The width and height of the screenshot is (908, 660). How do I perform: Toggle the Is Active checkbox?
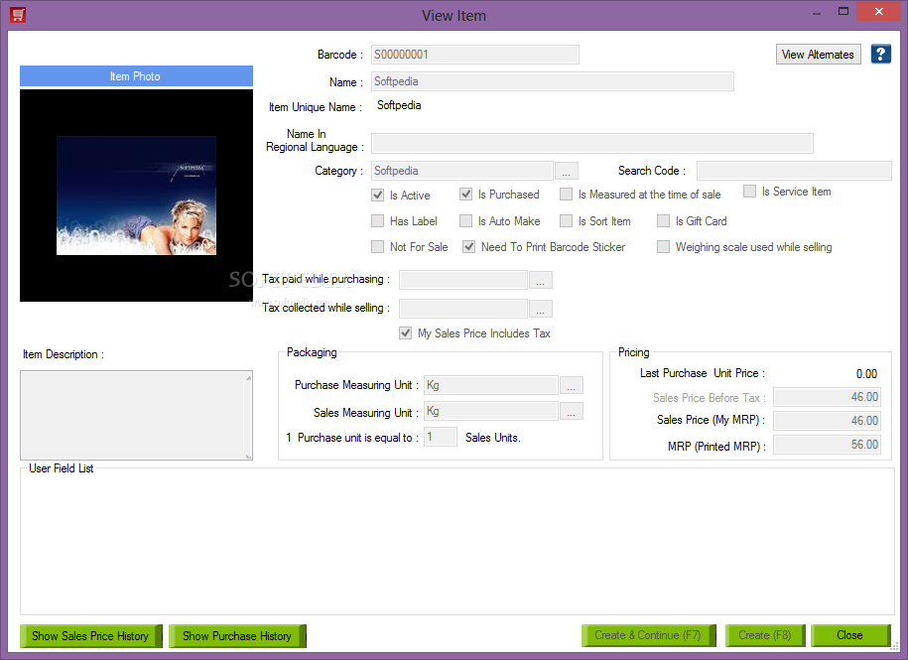[377, 196]
